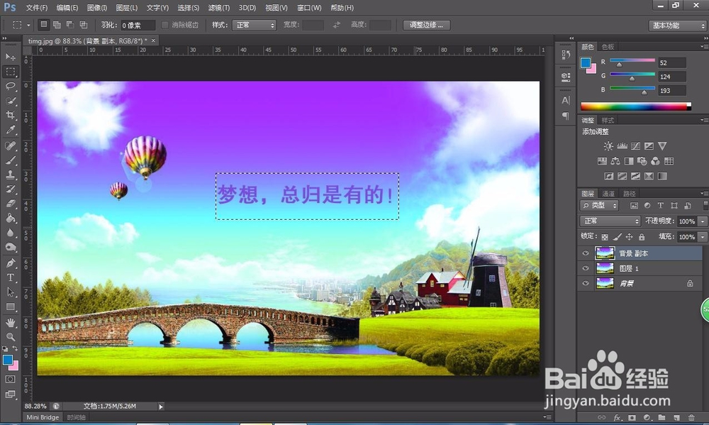The image size is (709, 425).
Task: Select the Move tool
Action: [9, 57]
